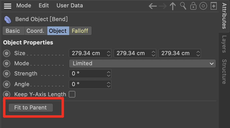The image size is (230, 128).
Task: Click the Bend Object deformer icon
Action: 8,19
